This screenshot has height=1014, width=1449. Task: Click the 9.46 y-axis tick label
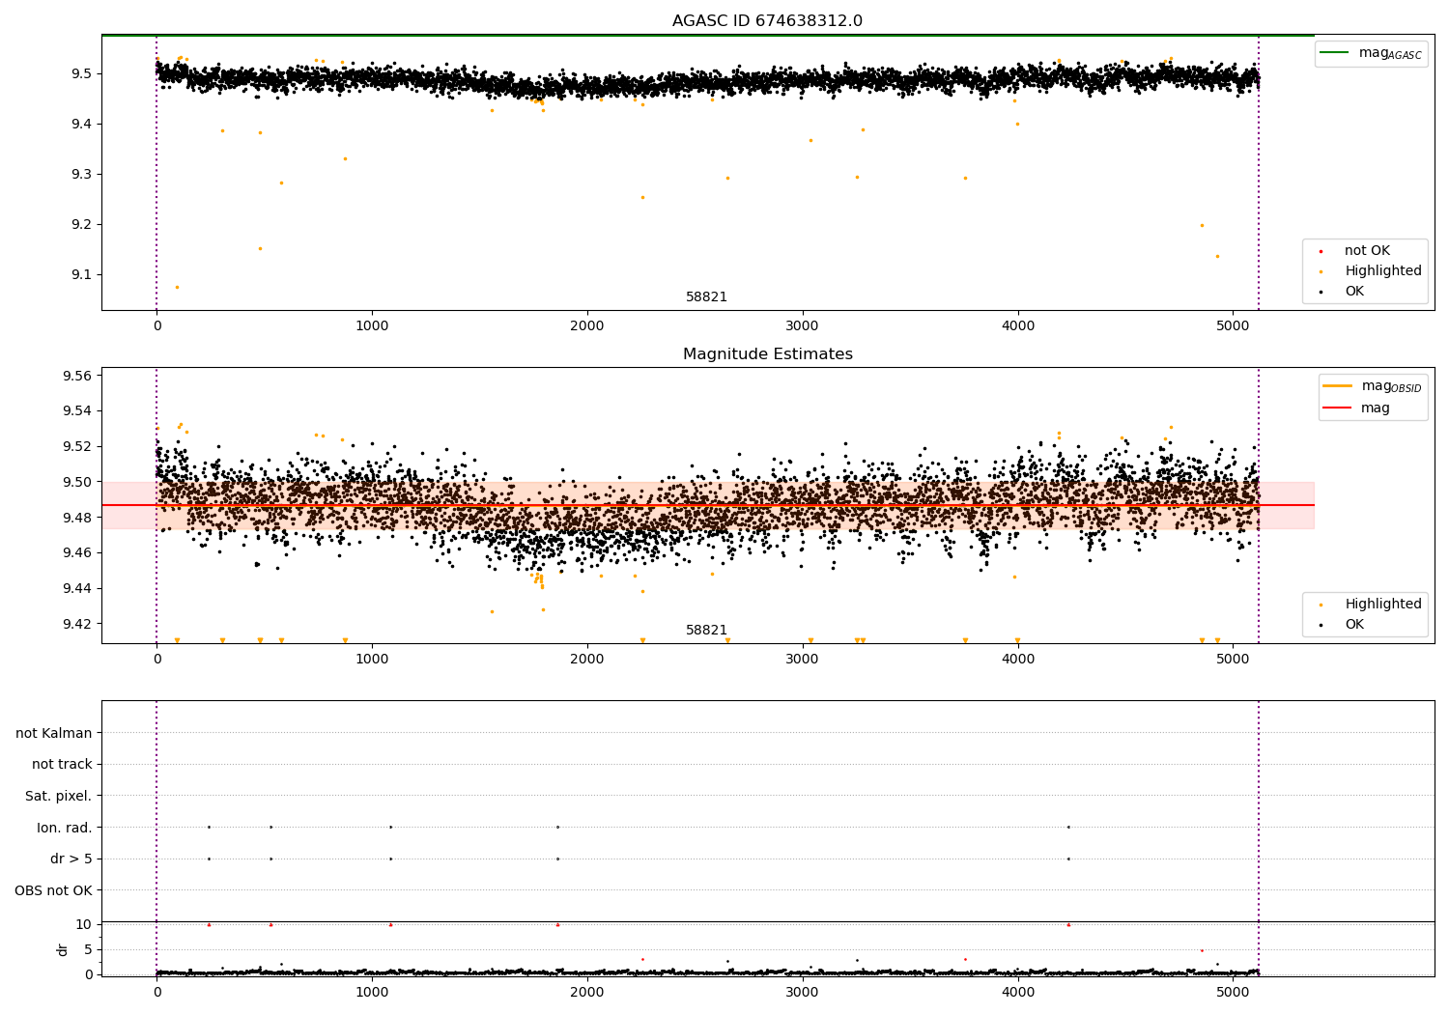pos(76,553)
